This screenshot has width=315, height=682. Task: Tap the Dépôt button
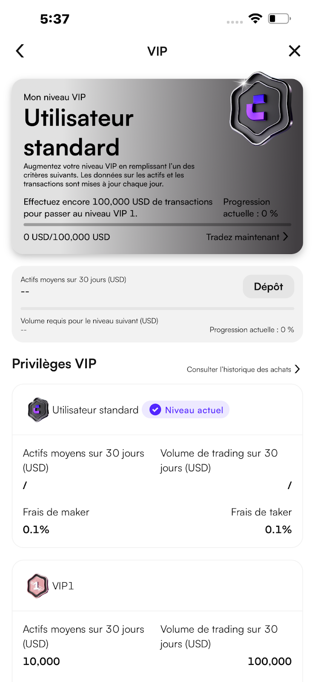coord(269,286)
